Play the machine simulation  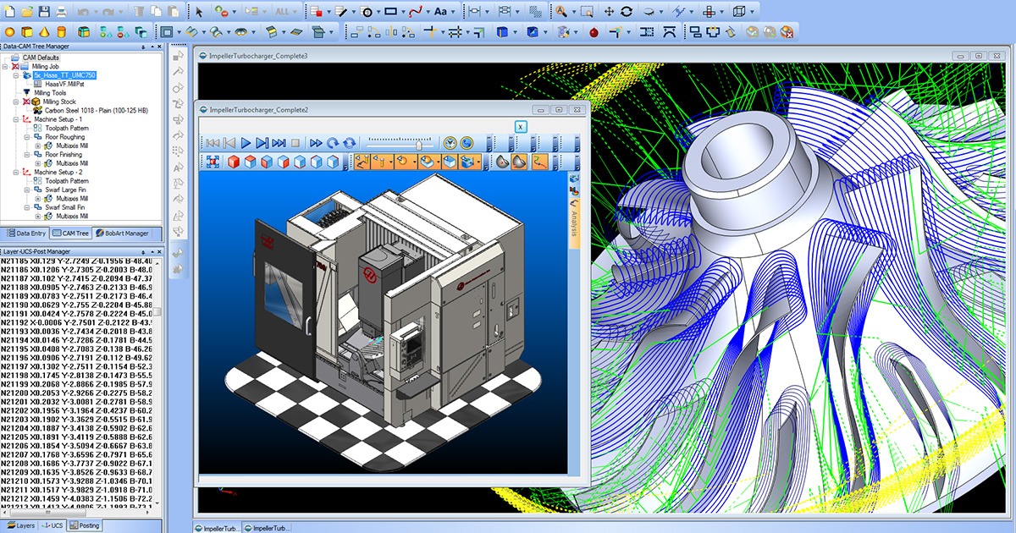point(246,141)
